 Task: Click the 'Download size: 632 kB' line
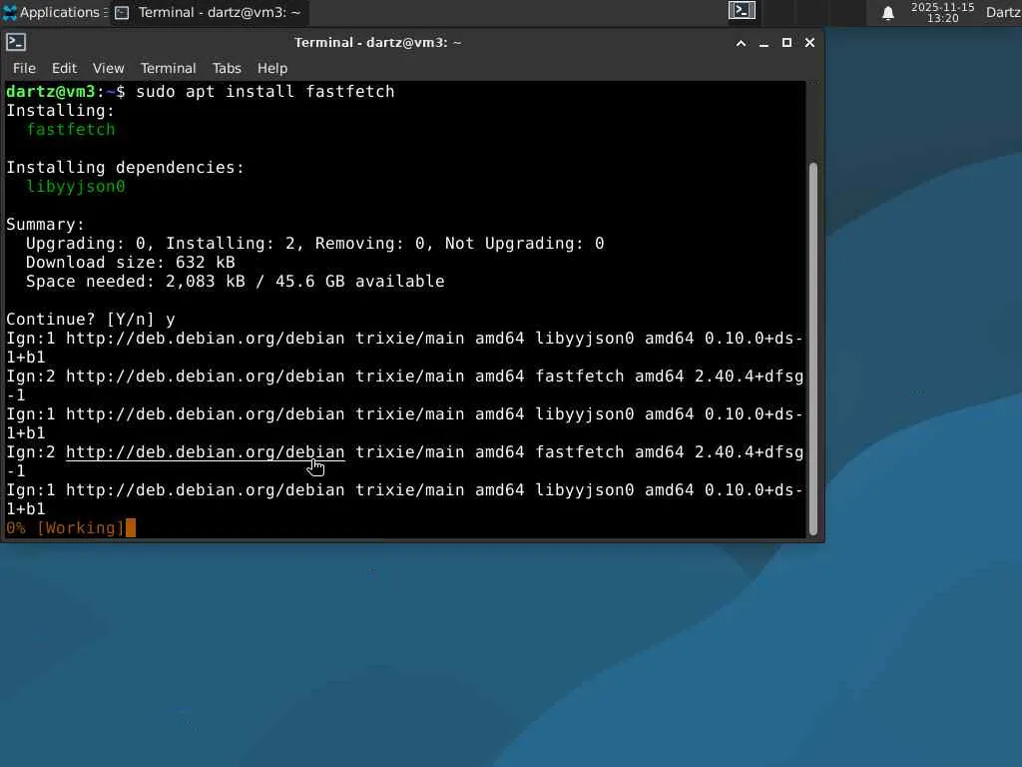131,263
